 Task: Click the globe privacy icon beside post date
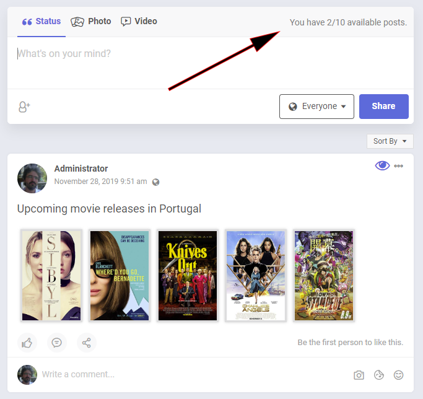pos(156,182)
